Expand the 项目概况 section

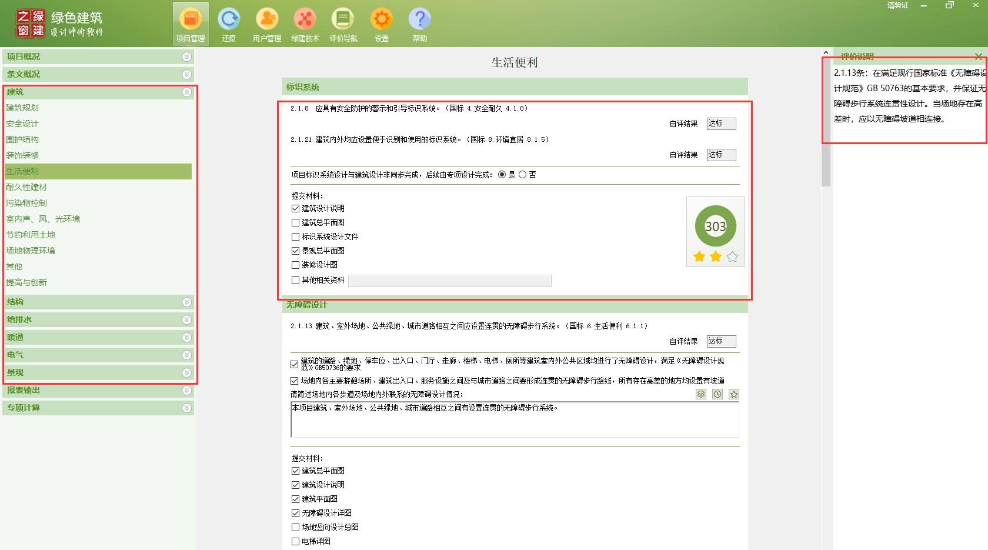[x=98, y=56]
